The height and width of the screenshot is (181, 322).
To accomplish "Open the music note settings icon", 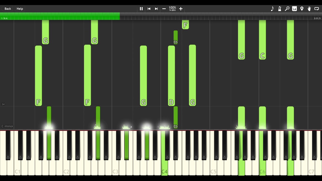I will pyautogui.click(x=272, y=9).
